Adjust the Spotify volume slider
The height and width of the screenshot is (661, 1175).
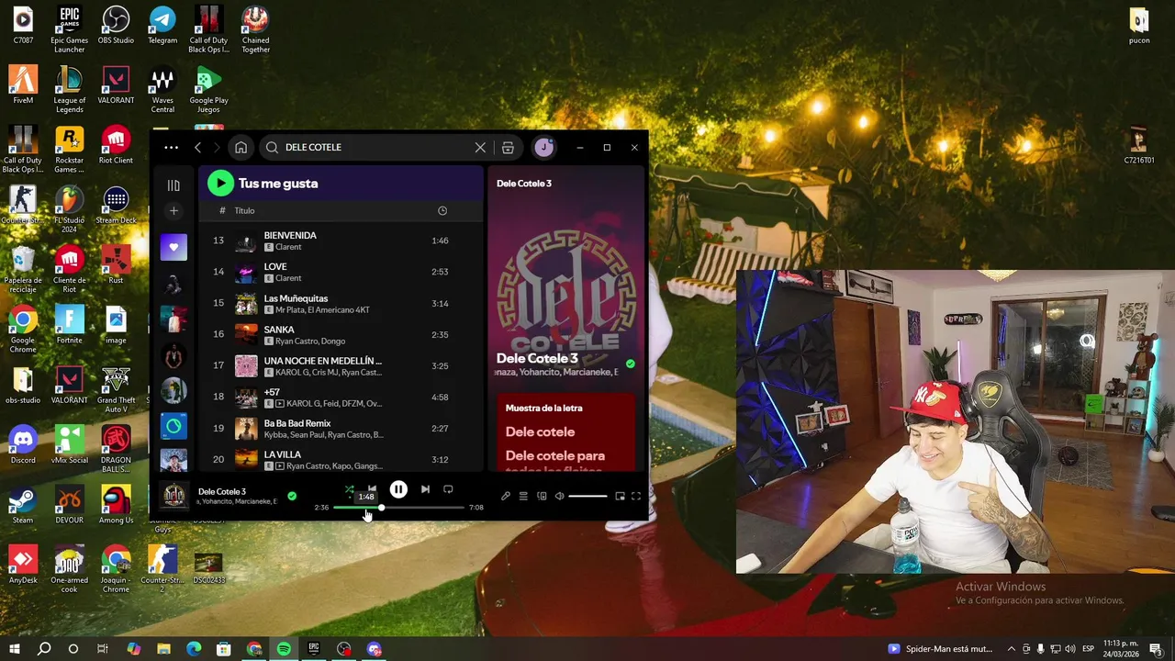click(x=587, y=496)
